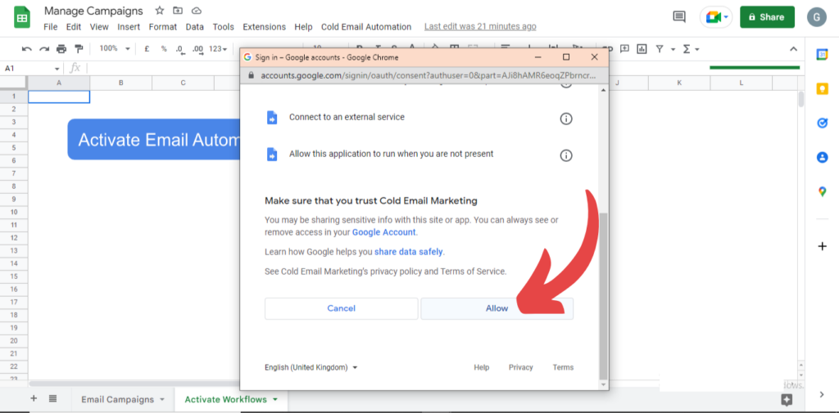Insert a chart from toolbar

(642, 48)
